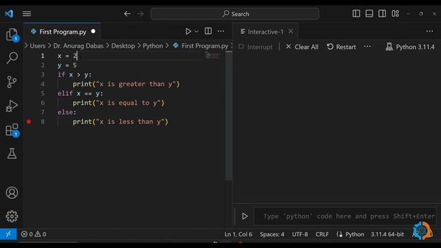Open Python breadcrumb folder

point(153,46)
